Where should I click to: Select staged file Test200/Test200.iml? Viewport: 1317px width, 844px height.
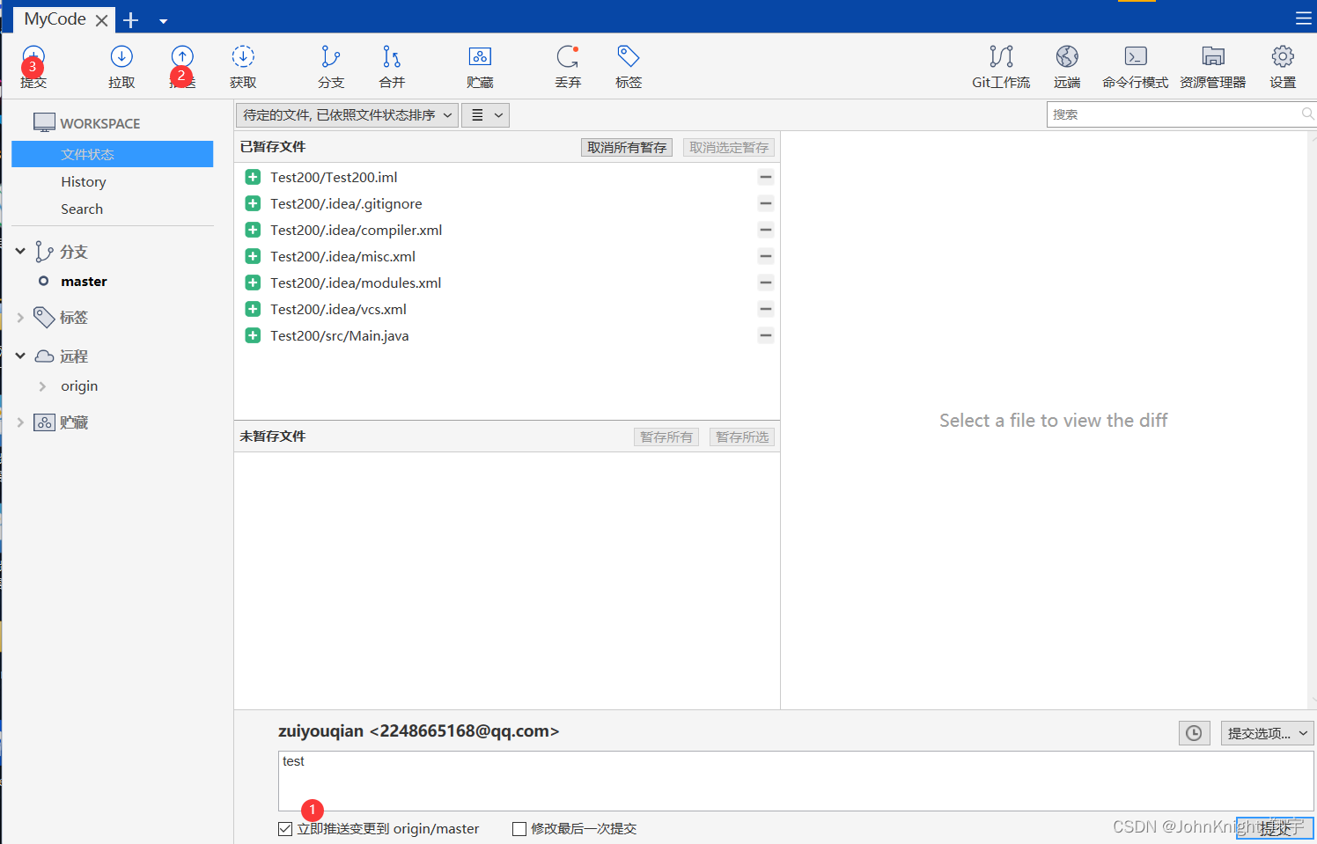[334, 177]
